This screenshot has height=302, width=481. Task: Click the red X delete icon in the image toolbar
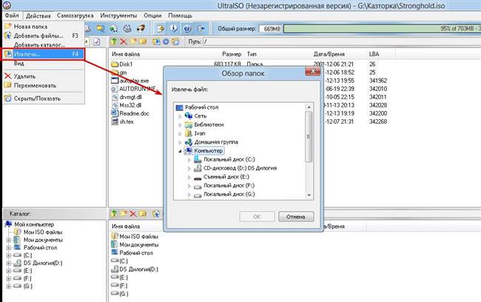(124, 41)
